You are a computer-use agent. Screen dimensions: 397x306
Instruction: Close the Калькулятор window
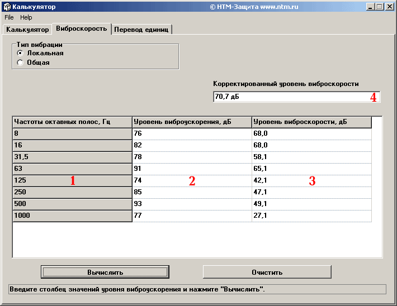point(390,7)
